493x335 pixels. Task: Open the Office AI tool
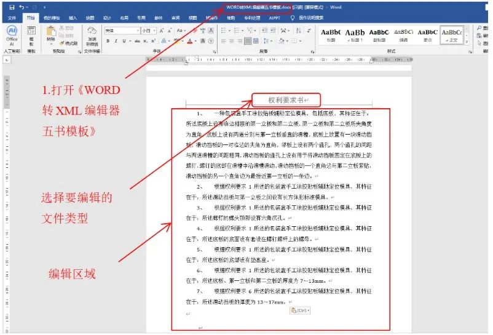12,36
